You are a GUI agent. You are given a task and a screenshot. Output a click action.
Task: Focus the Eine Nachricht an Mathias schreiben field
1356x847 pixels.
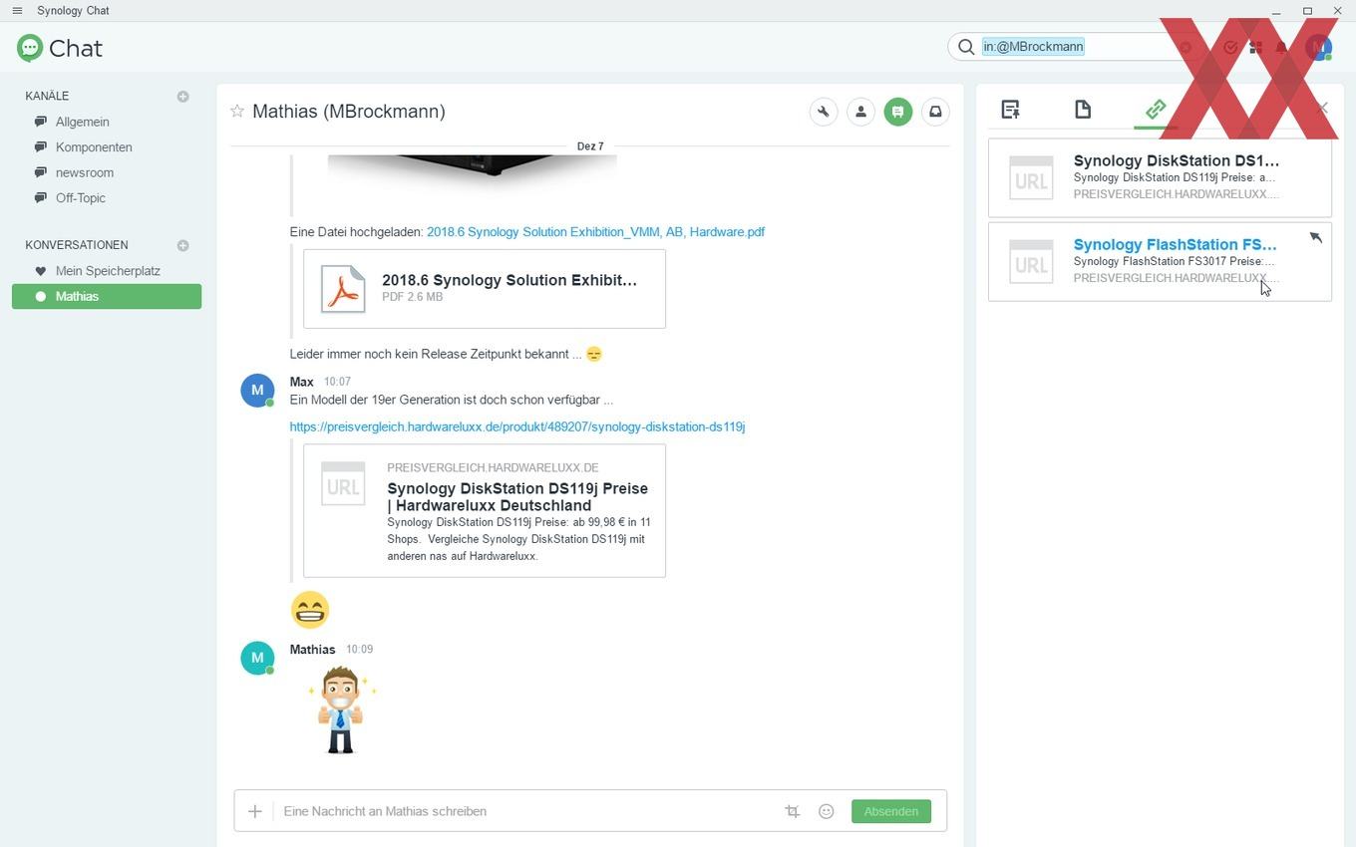[526, 811]
